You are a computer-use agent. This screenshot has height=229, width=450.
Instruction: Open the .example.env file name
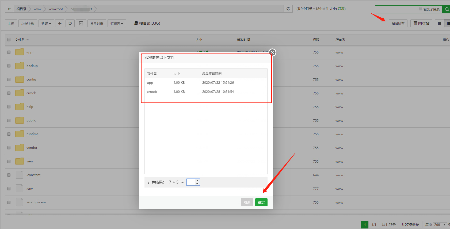36,202
